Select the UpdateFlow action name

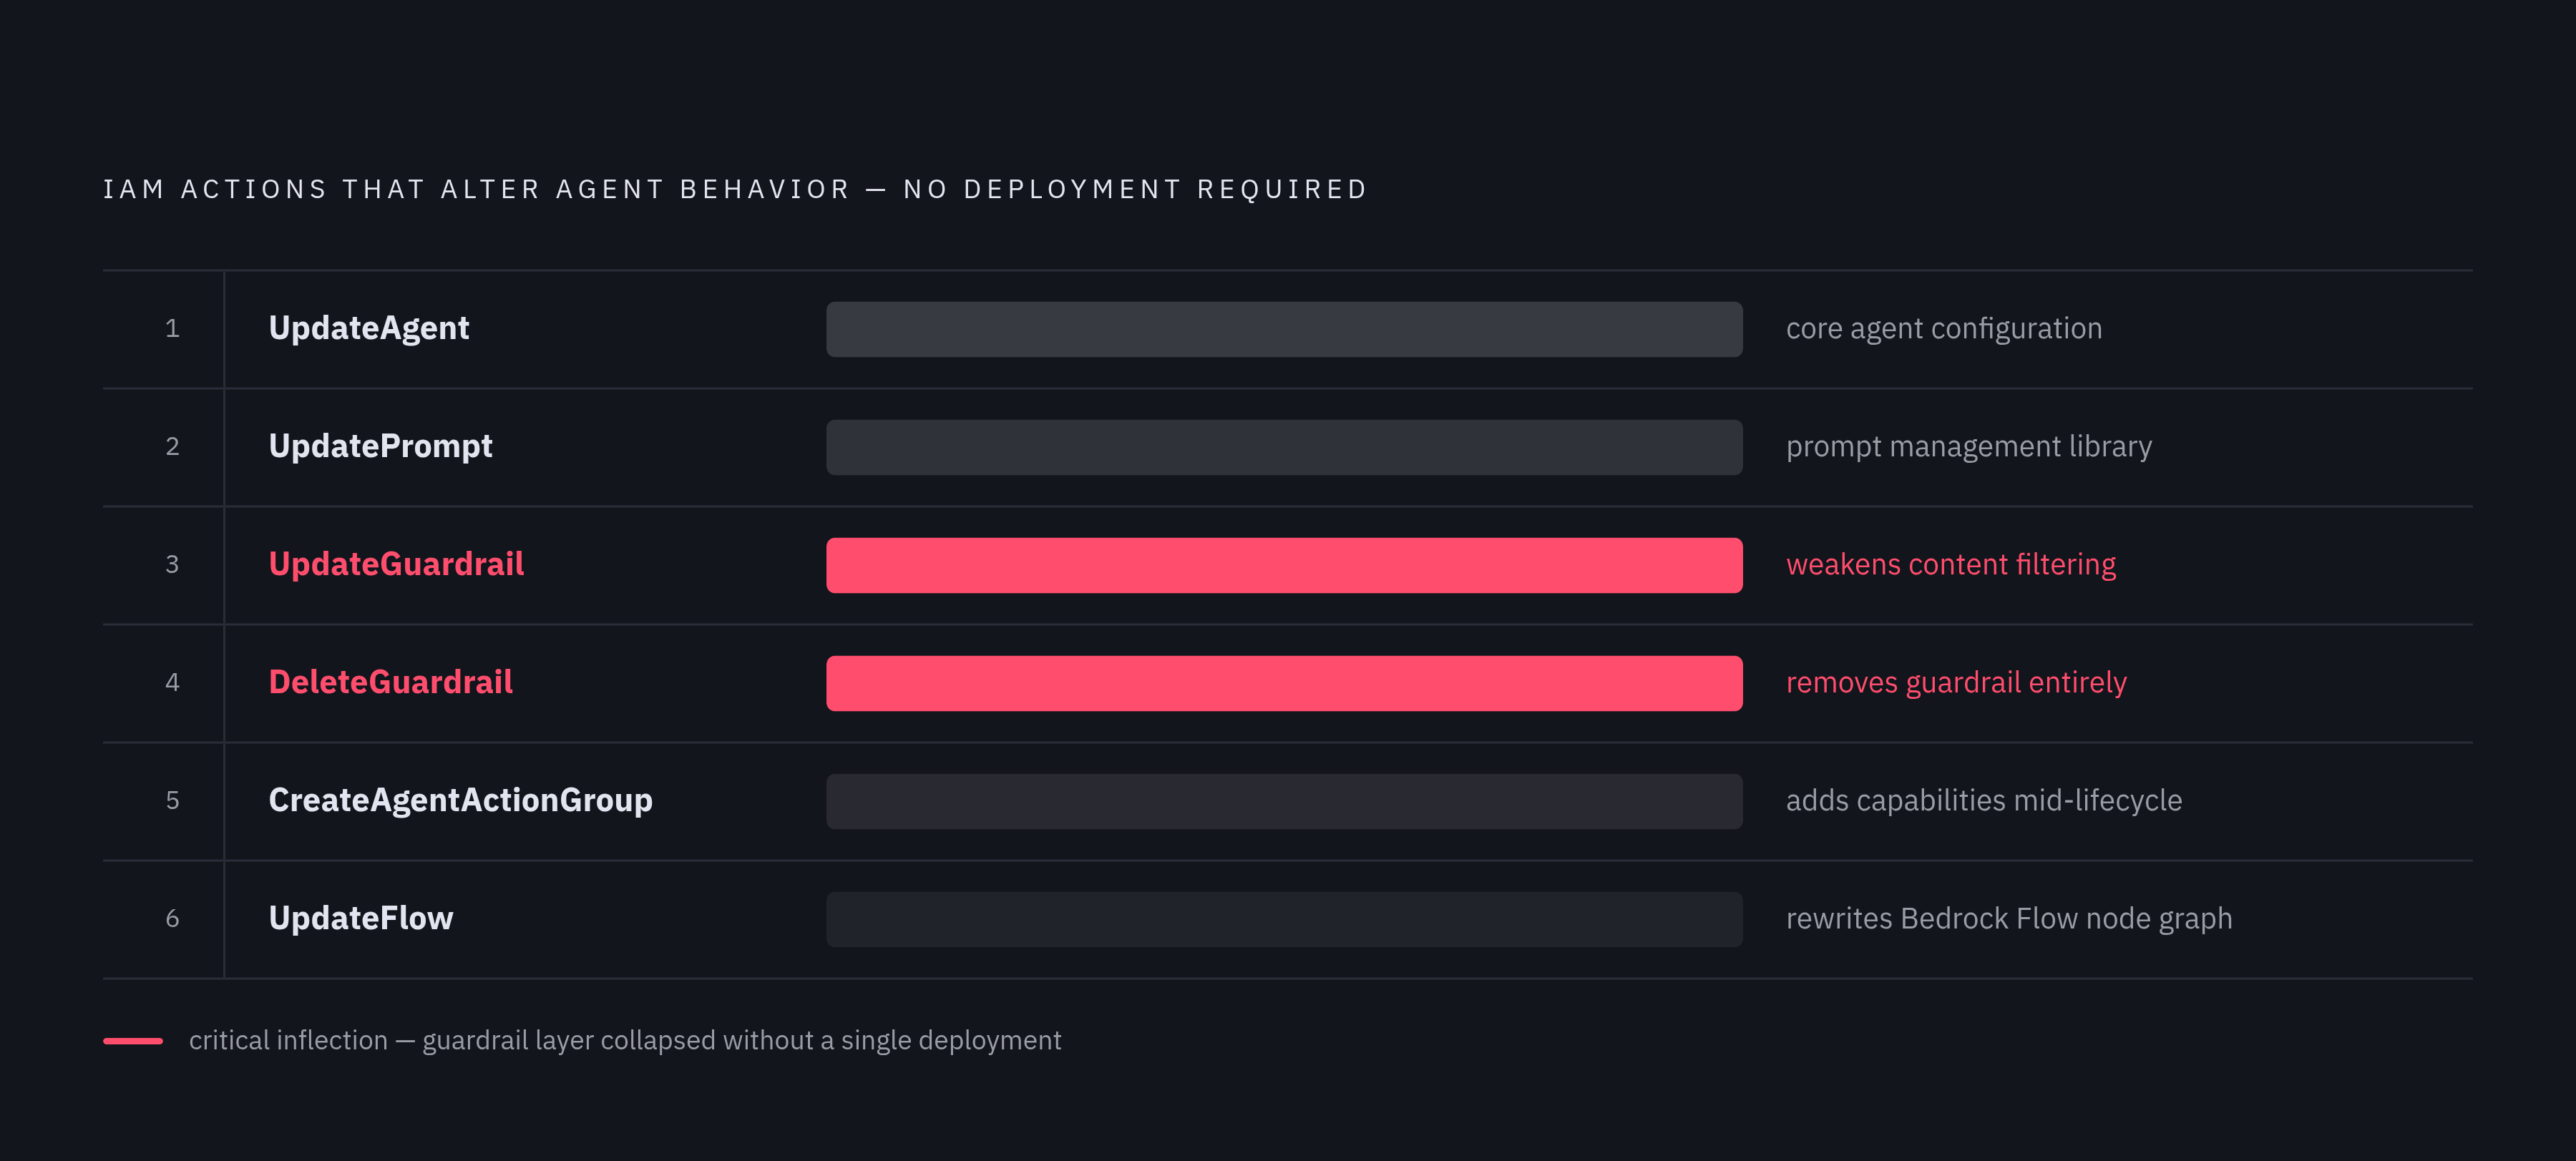tap(361, 918)
